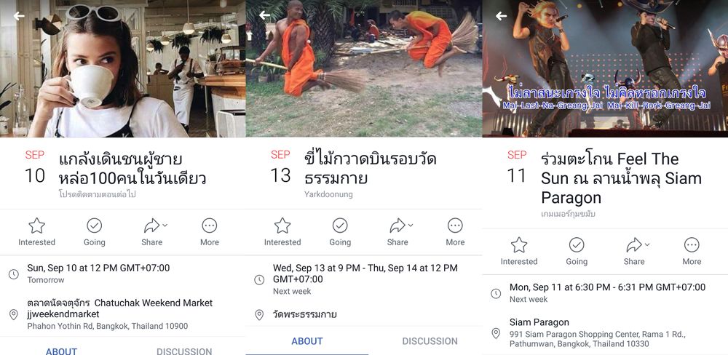Tap back arrow on the coffee cafe event
Image resolution: width=728 pixels, height=355 pixels.
[x=19, y=16]
